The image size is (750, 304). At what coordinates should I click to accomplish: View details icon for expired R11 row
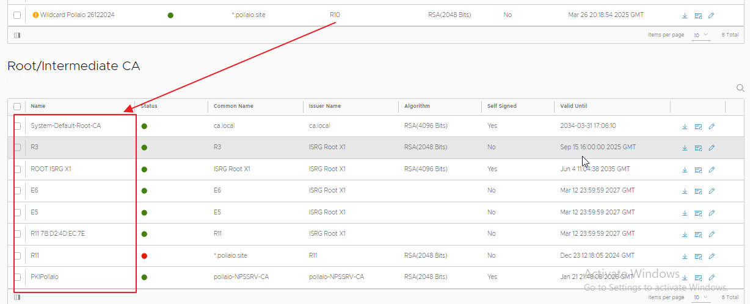pyautogui.click(x=698, y=256)
